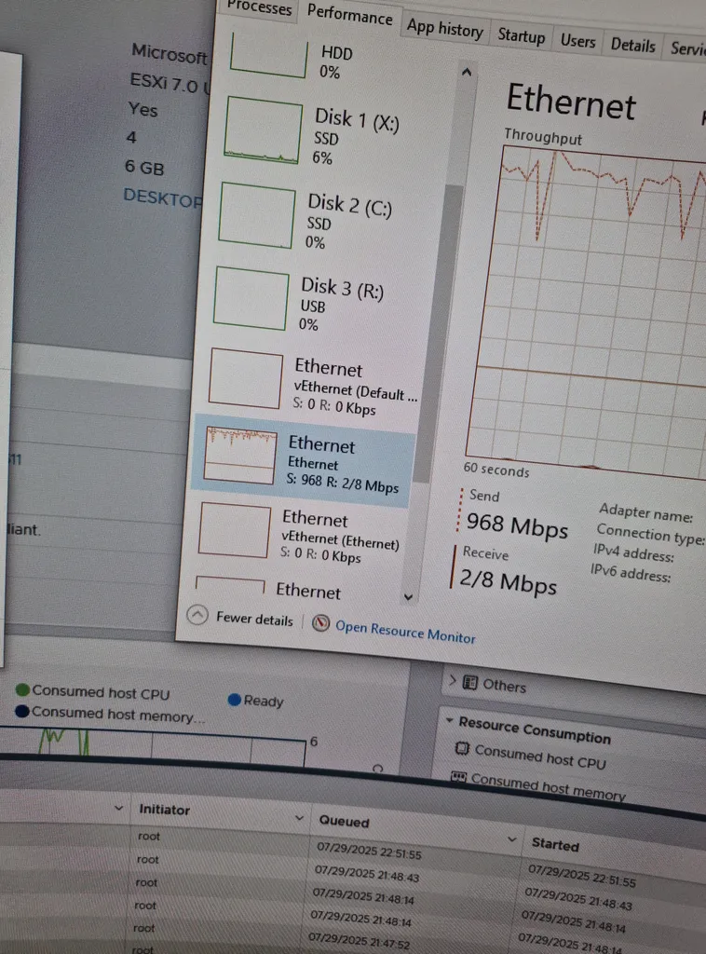Click the Fewer details chevron icon
Image resolution: width=706 pixels, height=954 pixels.
(x=197, y=616)
